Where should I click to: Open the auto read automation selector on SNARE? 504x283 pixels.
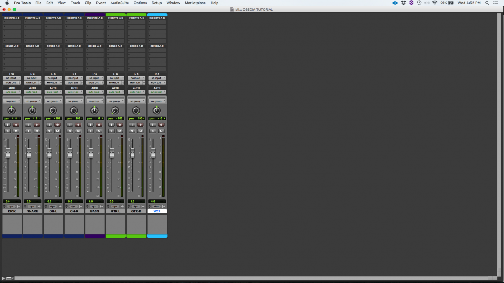tap(32, 92)
